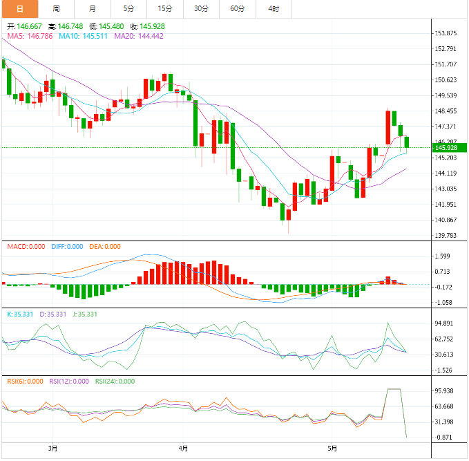Image resolution: width=469 pixels, height=461 pixels.
Task: Open the 60分 timeframe tab
Action: point(238,9)
